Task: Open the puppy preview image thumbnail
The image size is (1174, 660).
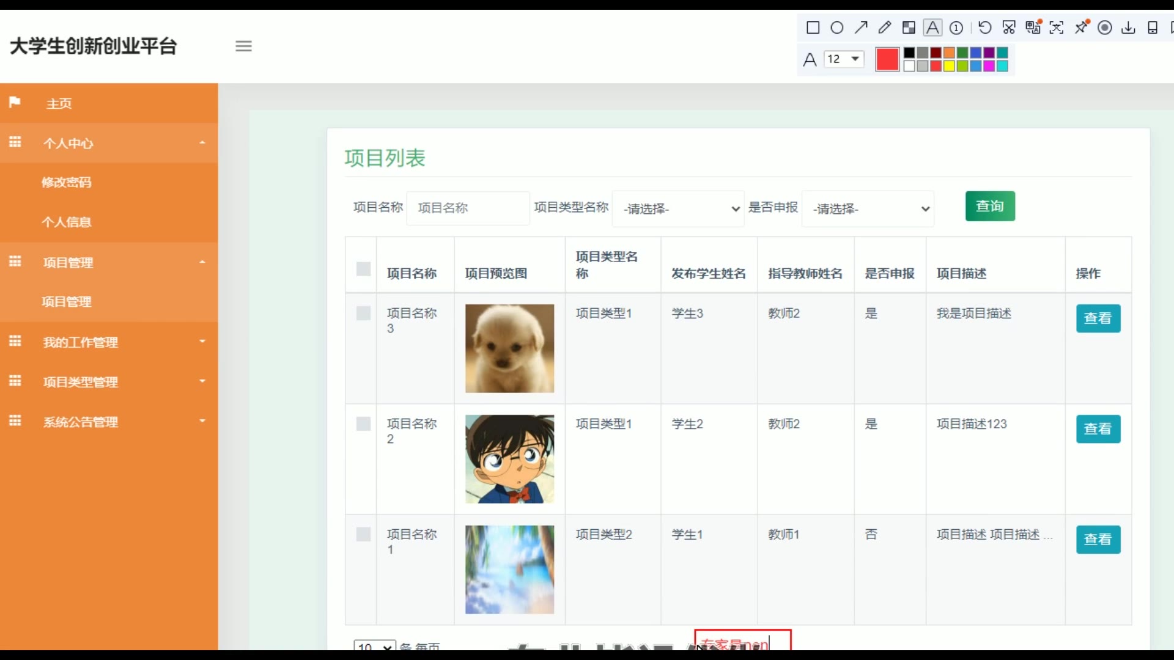Action: (509, 348)
